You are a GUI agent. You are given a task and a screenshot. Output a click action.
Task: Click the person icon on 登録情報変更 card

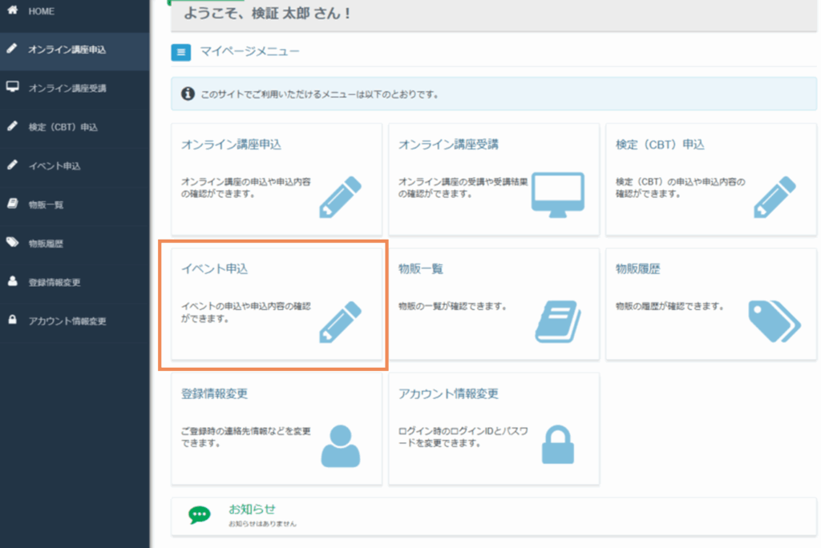(341, 445)
